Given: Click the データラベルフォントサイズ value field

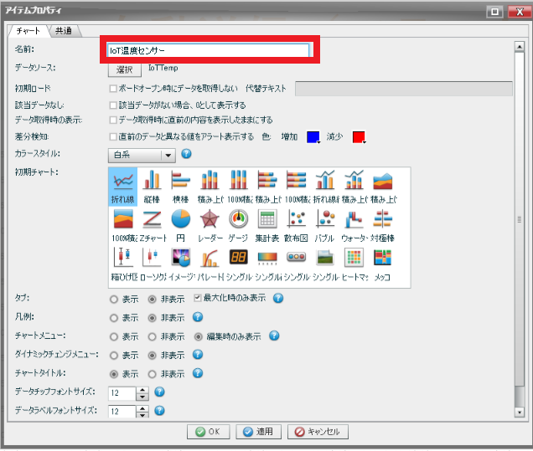Looking at the screenshot, I should [122, 412].
